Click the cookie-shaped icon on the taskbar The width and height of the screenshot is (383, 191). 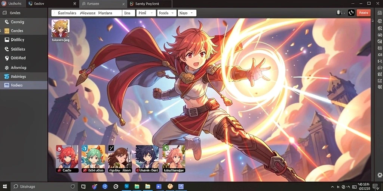click(170, 187)
